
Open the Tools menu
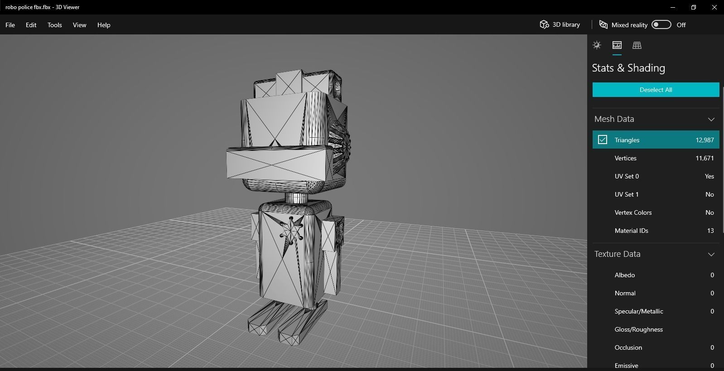tap(54, 25)
